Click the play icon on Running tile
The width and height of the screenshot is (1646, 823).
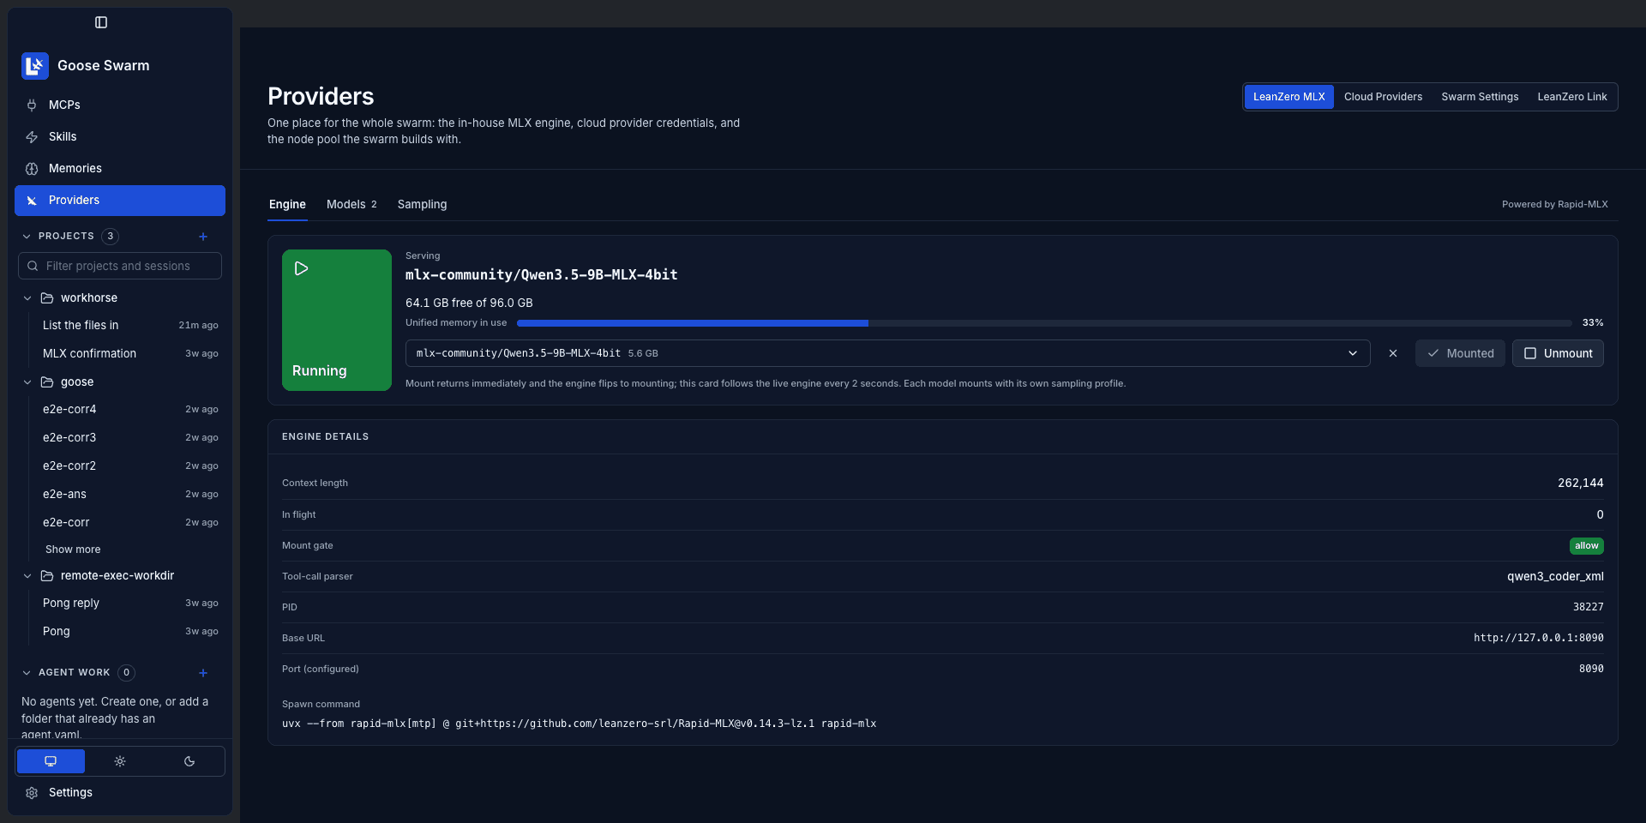(x=301, y=268)
